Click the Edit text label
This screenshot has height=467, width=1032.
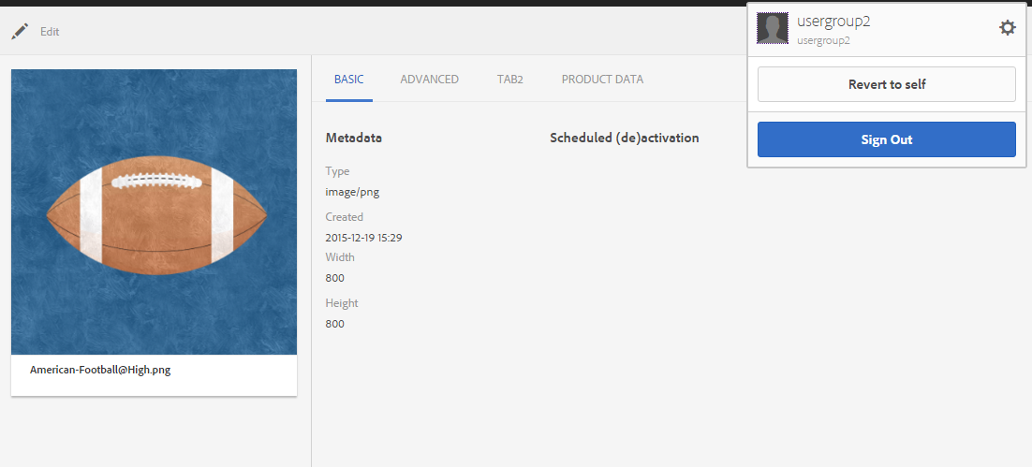tap(50, 32)
